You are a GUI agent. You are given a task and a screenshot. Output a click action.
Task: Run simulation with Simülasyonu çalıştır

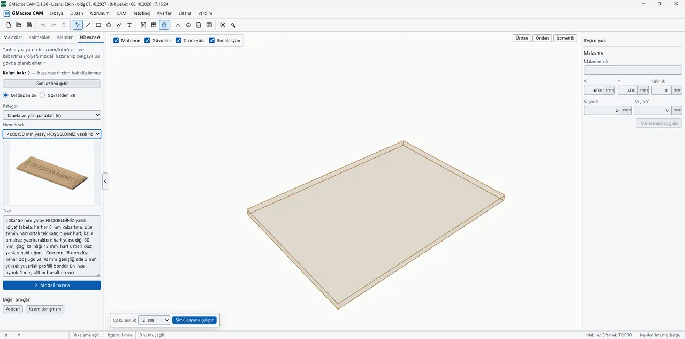(194, 320)
